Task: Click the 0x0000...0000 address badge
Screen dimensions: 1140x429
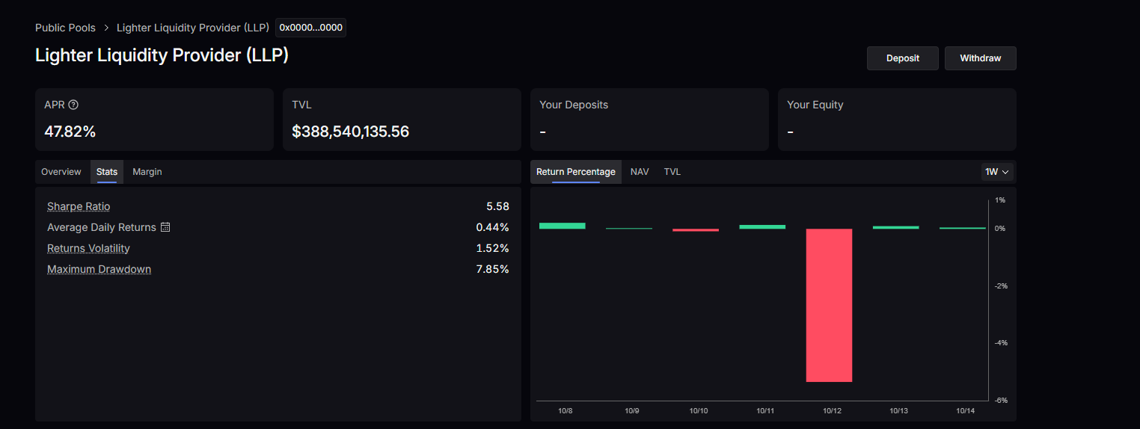Action: (x=310, y=28)
